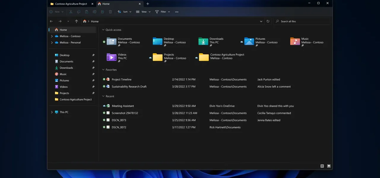Select the Rename icon in the toolbar

pos(94,12)
